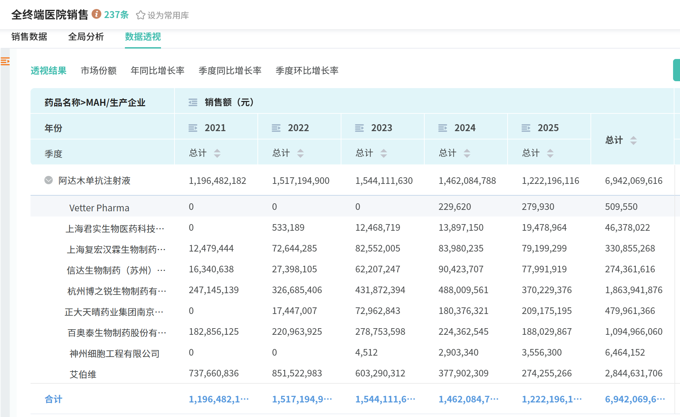Click expand icon next to 2021 column
The image size is (680, 417).
[x=193, y=128]
